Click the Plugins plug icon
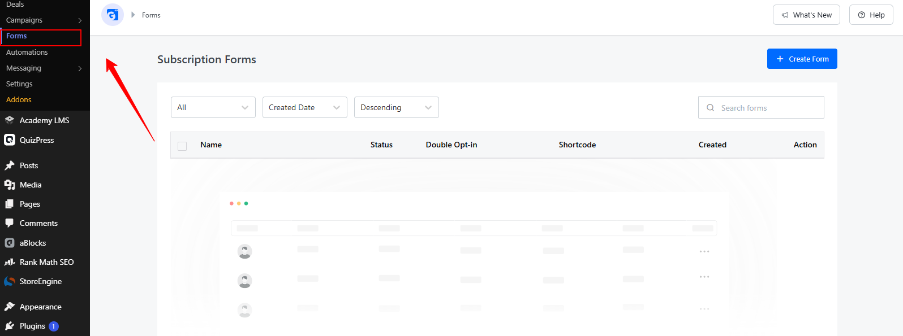This screenshot has height=336, width=903. (x=10, y=326)
